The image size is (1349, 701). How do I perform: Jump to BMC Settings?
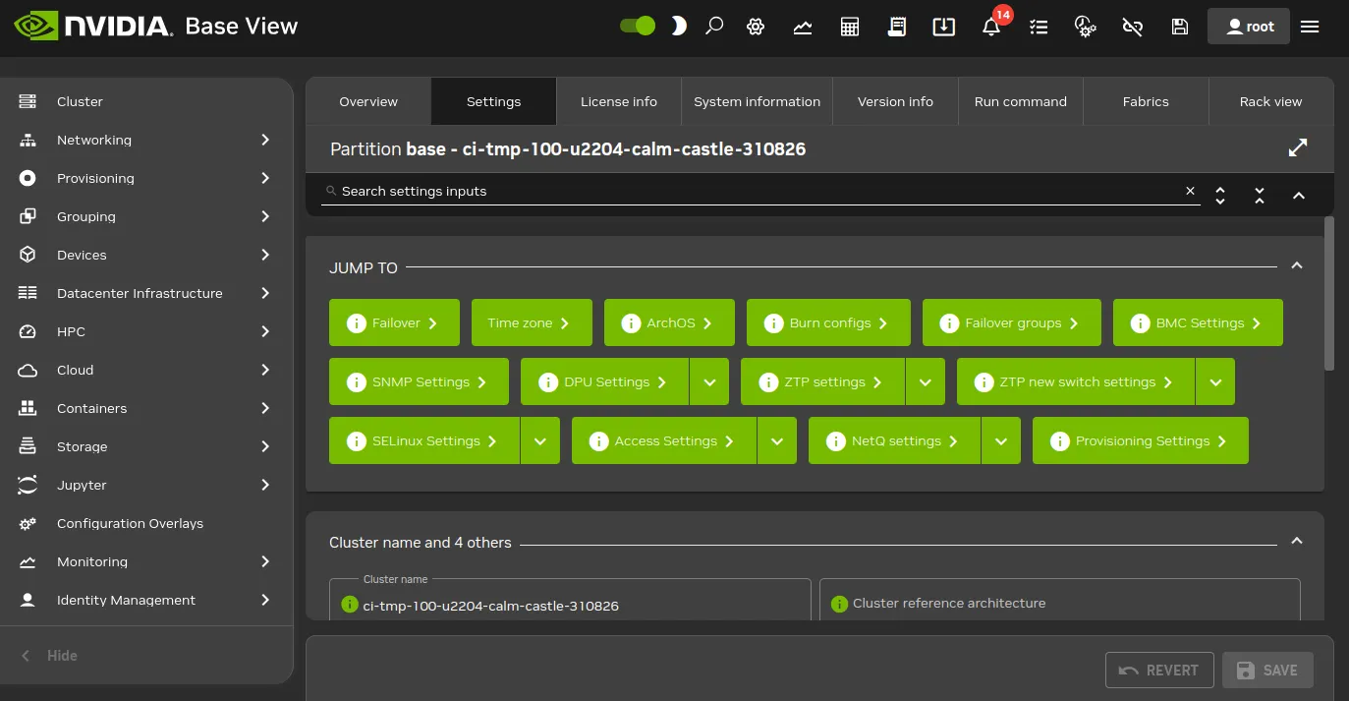point(1198,322)
